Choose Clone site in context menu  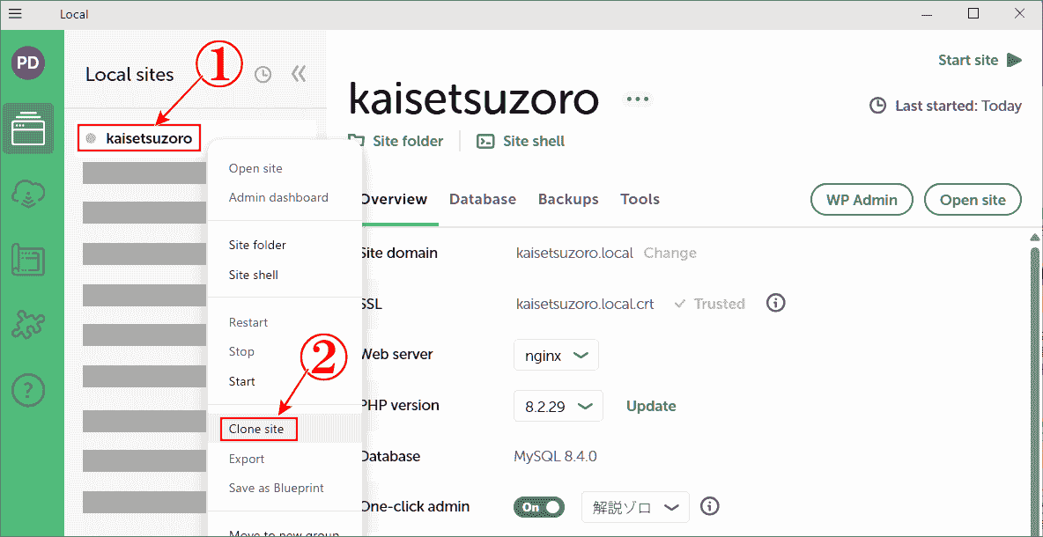[256, 430]
